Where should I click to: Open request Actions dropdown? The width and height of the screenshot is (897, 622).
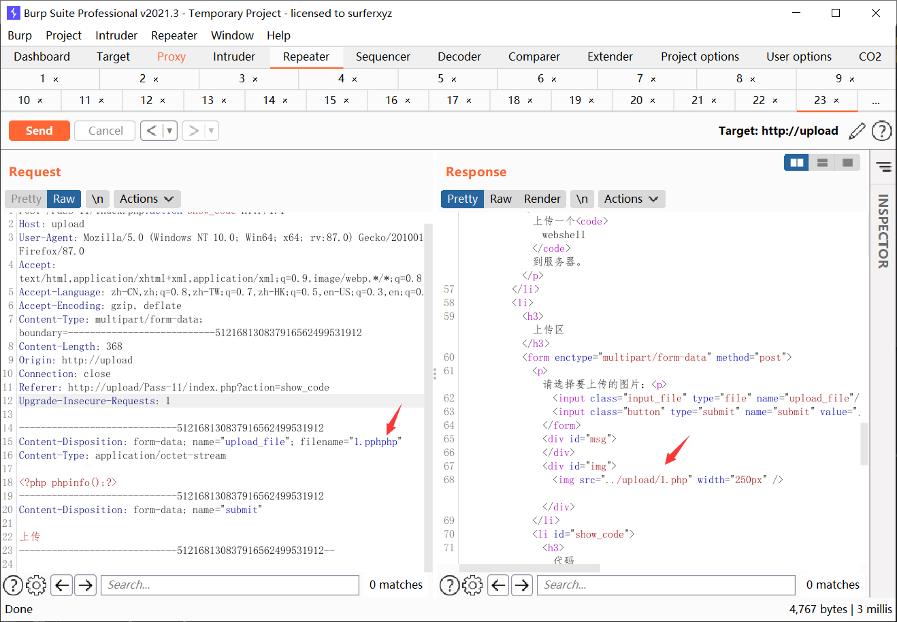[x=147, y=199]
